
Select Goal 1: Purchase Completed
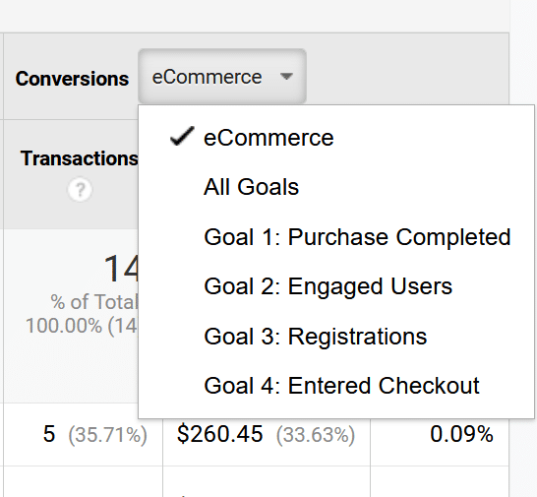point(357,237)
